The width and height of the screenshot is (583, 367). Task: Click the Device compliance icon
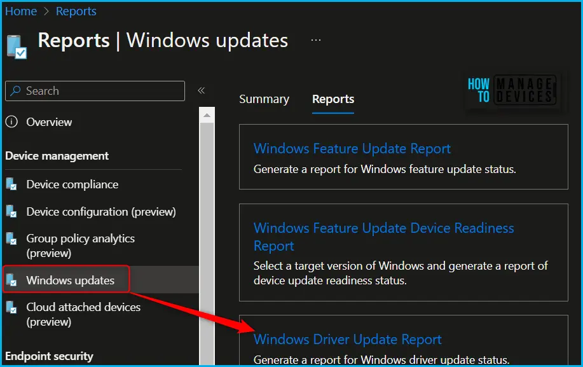[11, 184]
